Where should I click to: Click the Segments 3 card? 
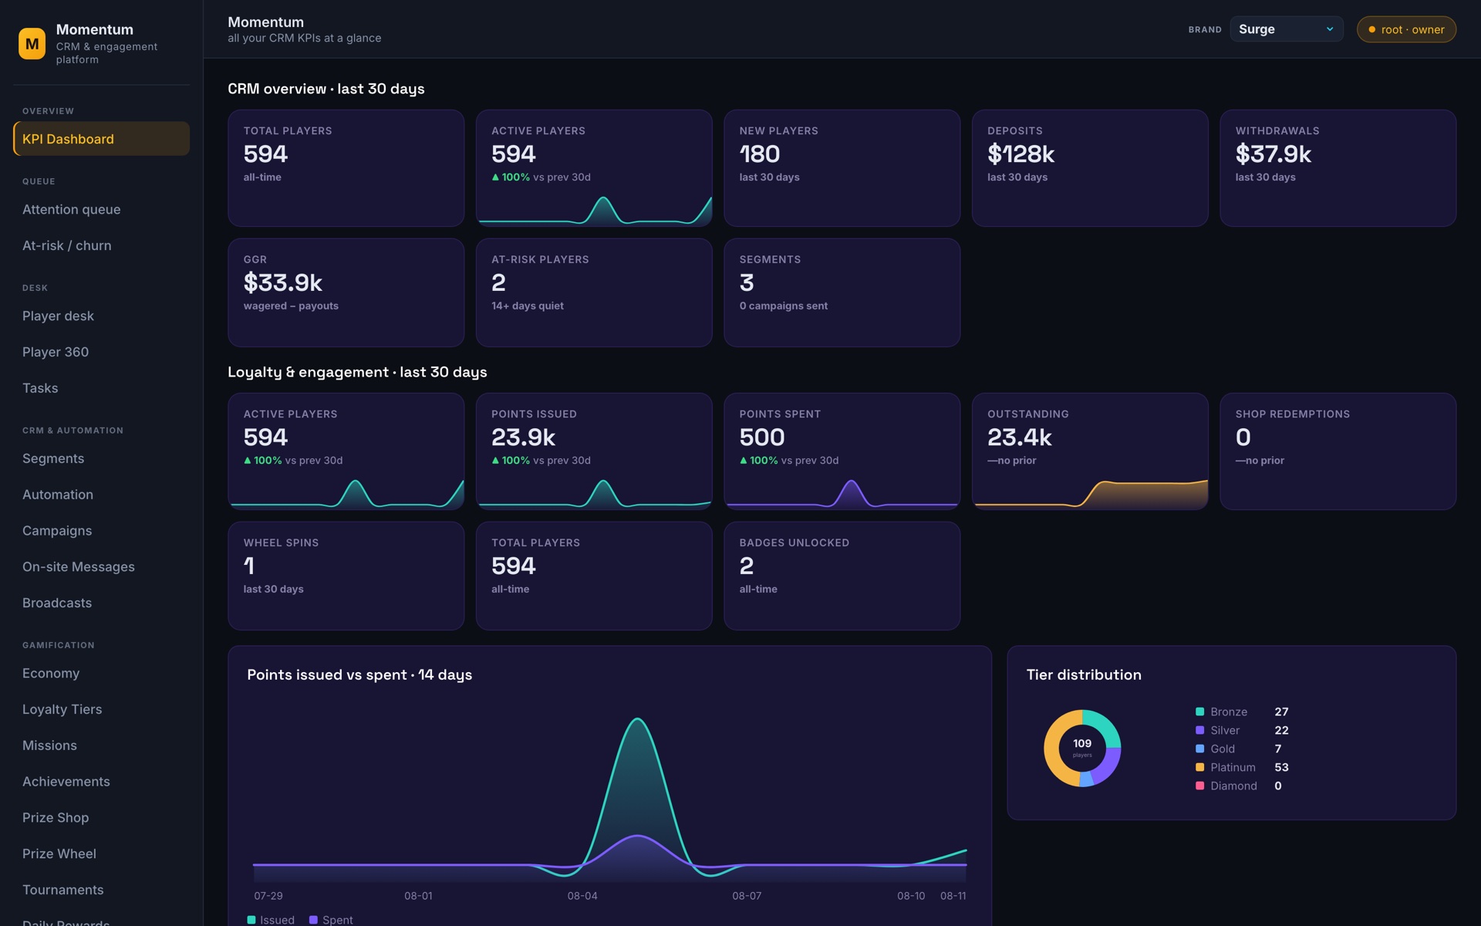click(842, 292)
